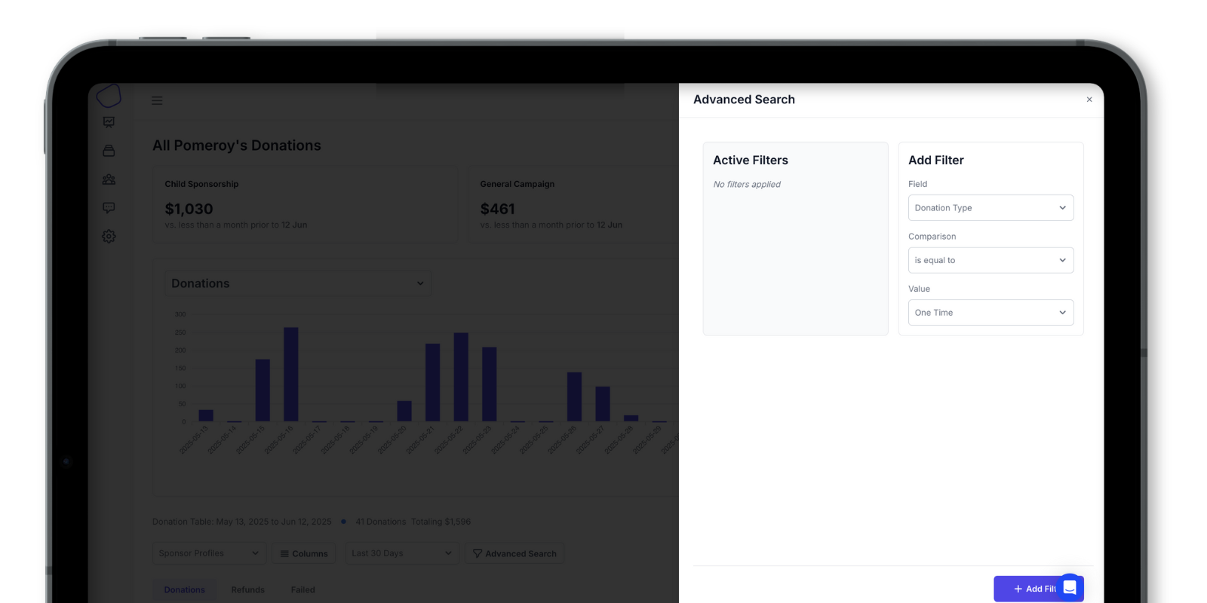Expand the Donations chart selector dropdown
Viewport: 1207px width, 603px height.
pos(298,283)
